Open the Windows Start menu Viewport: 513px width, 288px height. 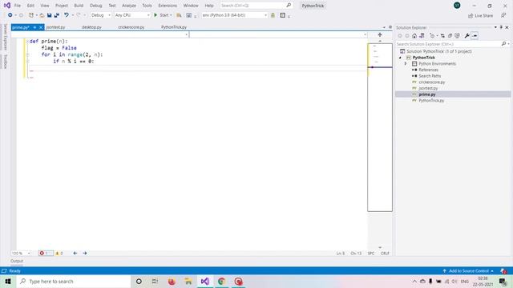pos(8,281)
